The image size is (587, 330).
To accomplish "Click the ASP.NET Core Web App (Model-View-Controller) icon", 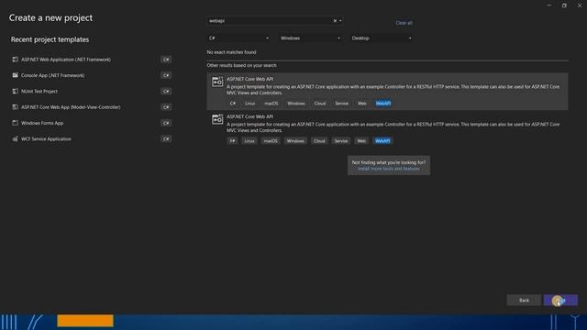I will click(x=15, y=107).
